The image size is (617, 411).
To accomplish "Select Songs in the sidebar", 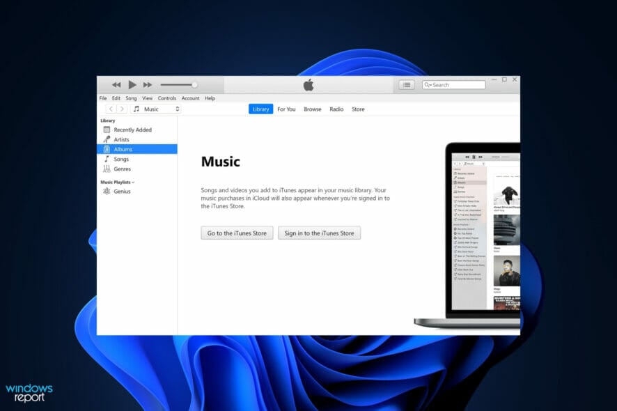I will pos(137,159).
